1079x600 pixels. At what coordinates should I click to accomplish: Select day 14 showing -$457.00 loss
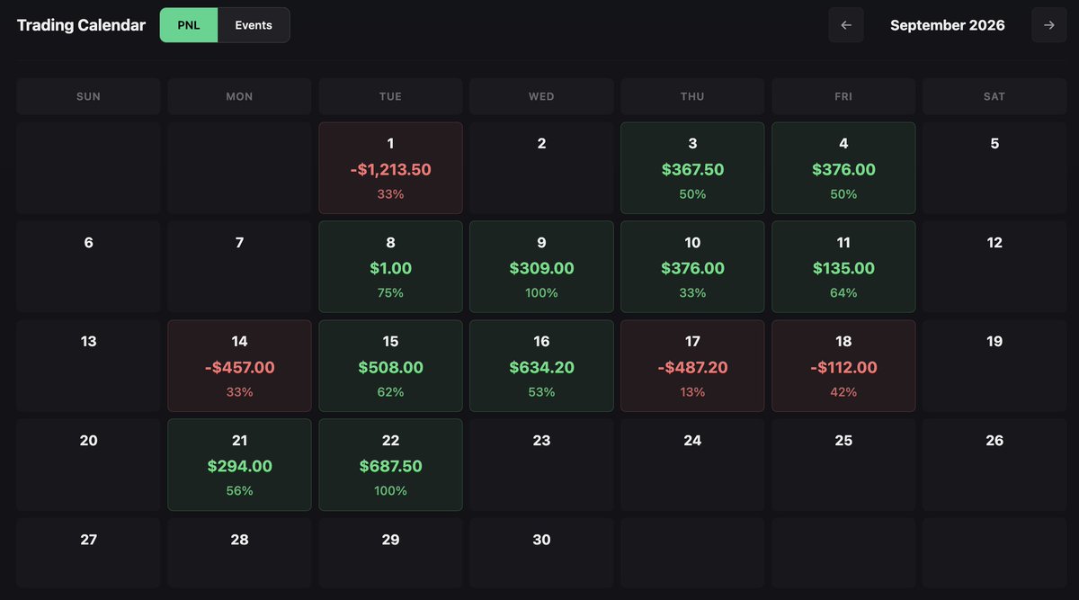click(x=239, y=366)
